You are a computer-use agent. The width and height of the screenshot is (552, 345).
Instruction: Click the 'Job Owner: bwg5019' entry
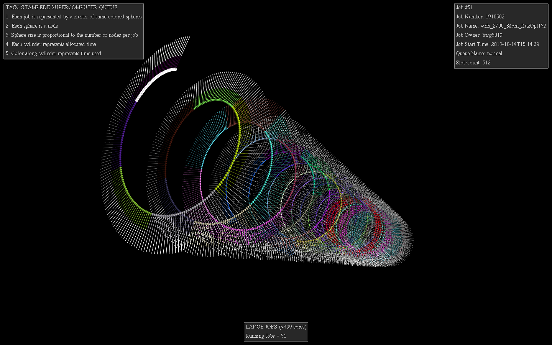tap(479, 35)
